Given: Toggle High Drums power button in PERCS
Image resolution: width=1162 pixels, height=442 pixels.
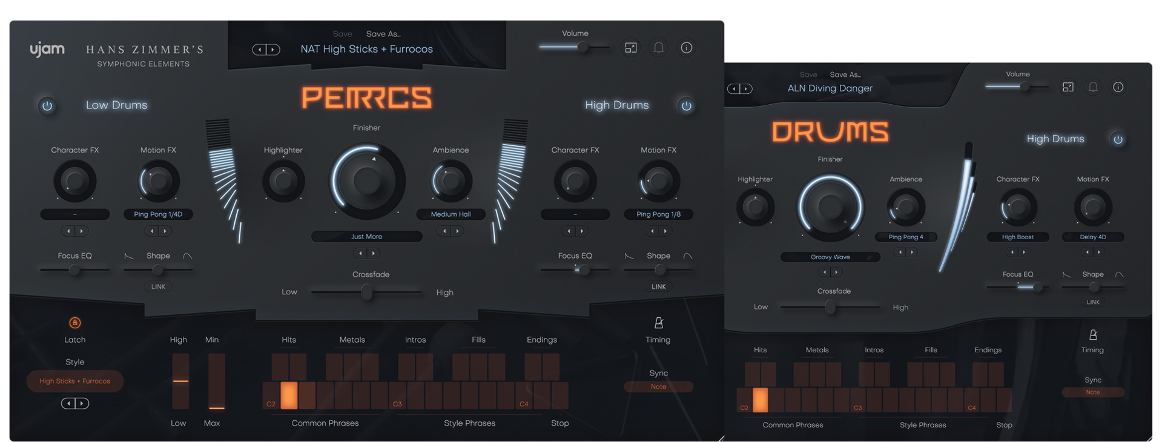Looking at the screenshot, I should pyautogui.click(x=686, y=106).
